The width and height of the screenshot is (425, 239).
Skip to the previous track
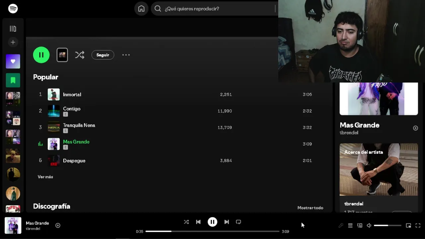point(198,222)
